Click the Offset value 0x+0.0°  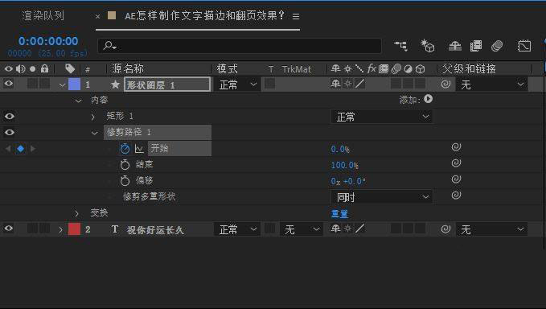(x=348, y=181)
